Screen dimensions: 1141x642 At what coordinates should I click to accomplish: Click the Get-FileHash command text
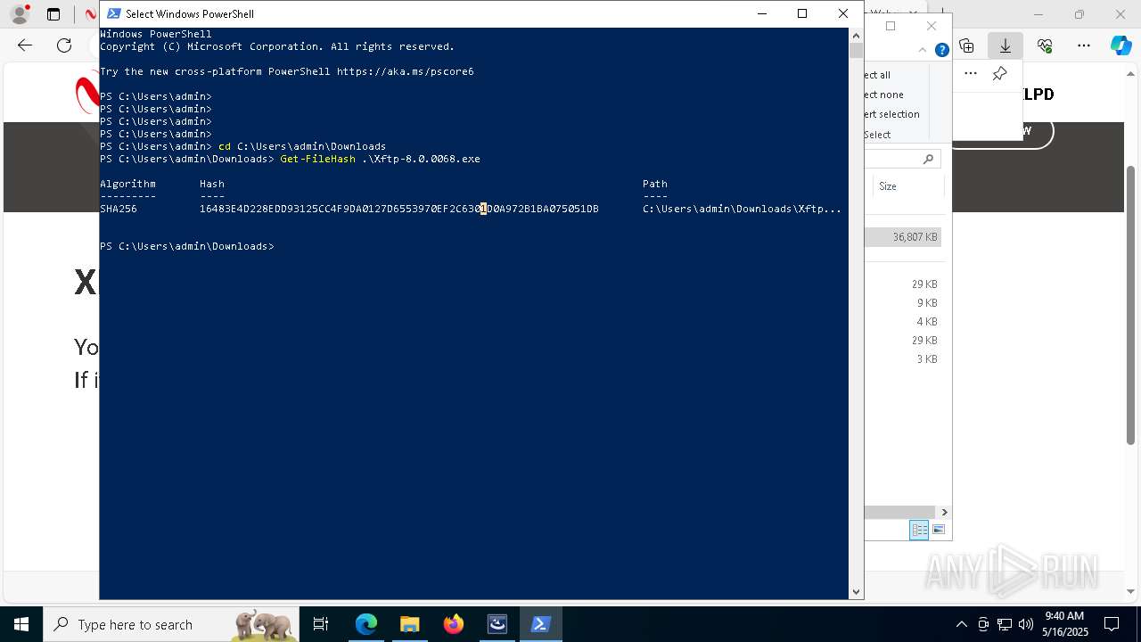point(317,159)
